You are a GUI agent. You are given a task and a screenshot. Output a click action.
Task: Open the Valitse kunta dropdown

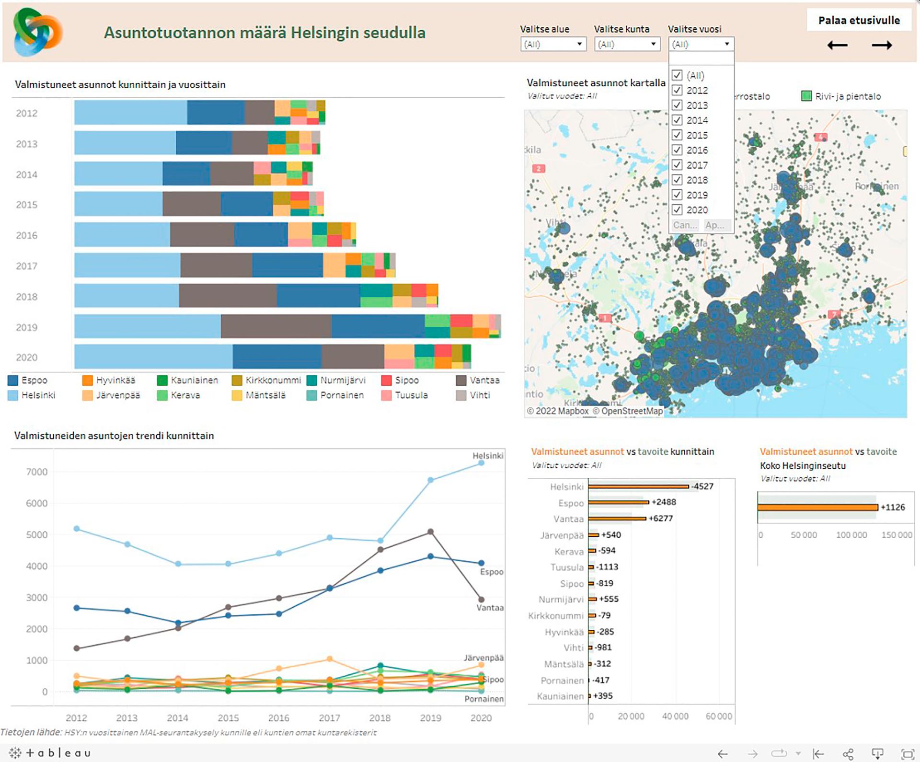pos(627,44)
